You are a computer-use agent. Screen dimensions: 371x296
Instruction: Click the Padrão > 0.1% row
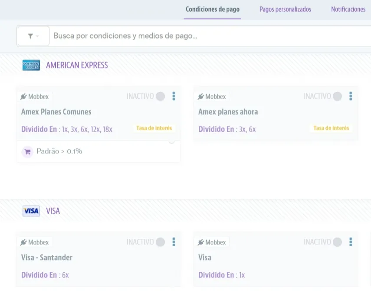pos(98,151)
